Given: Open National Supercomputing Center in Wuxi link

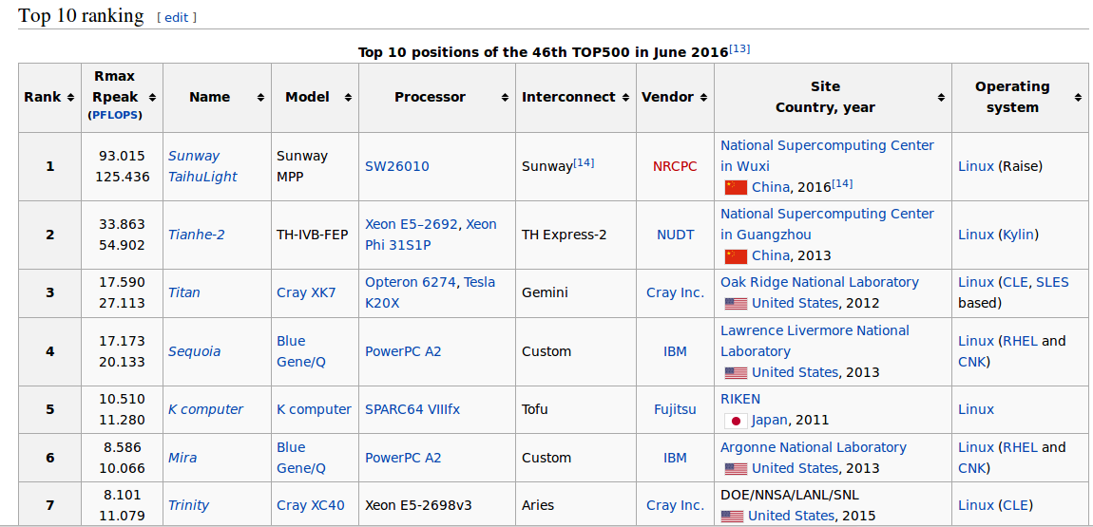Looking at the screenshot, I should pyautogui.click(x=828, y=156).
